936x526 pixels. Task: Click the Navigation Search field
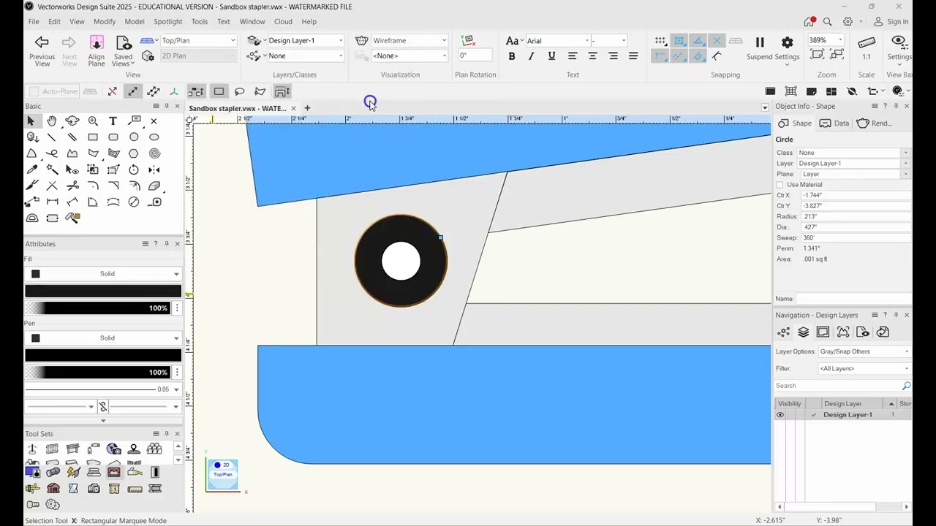point(838,386)
